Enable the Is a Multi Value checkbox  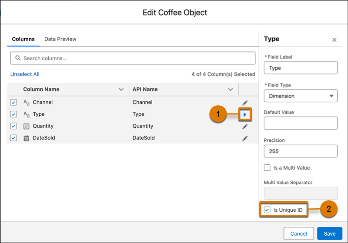267,168
